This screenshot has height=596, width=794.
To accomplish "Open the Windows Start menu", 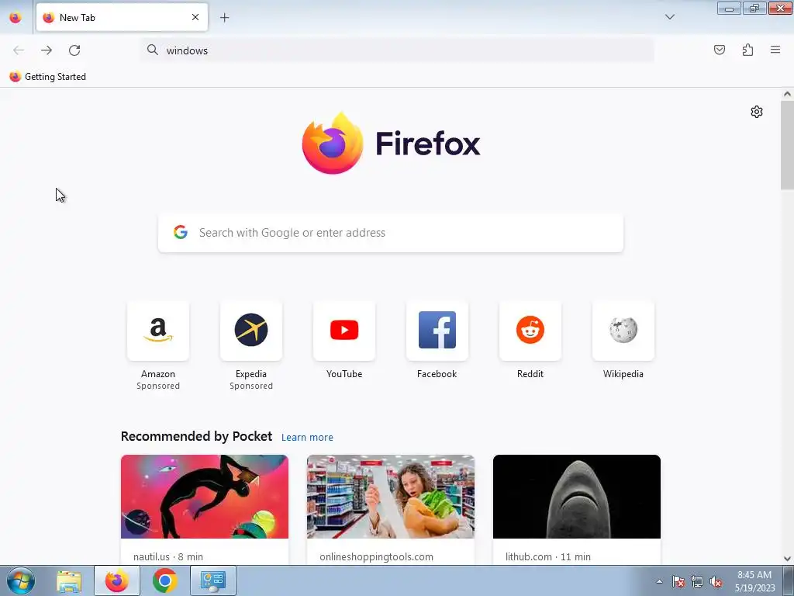I will (x=21, y=580).
